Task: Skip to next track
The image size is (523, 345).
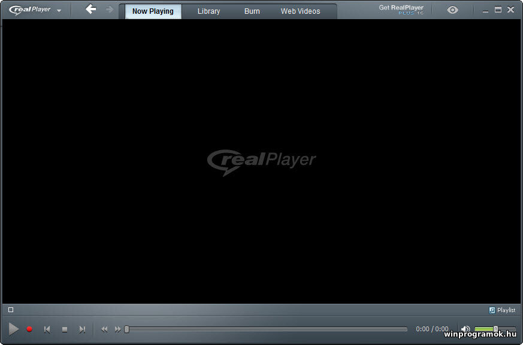Action: (x=82, y=329)
